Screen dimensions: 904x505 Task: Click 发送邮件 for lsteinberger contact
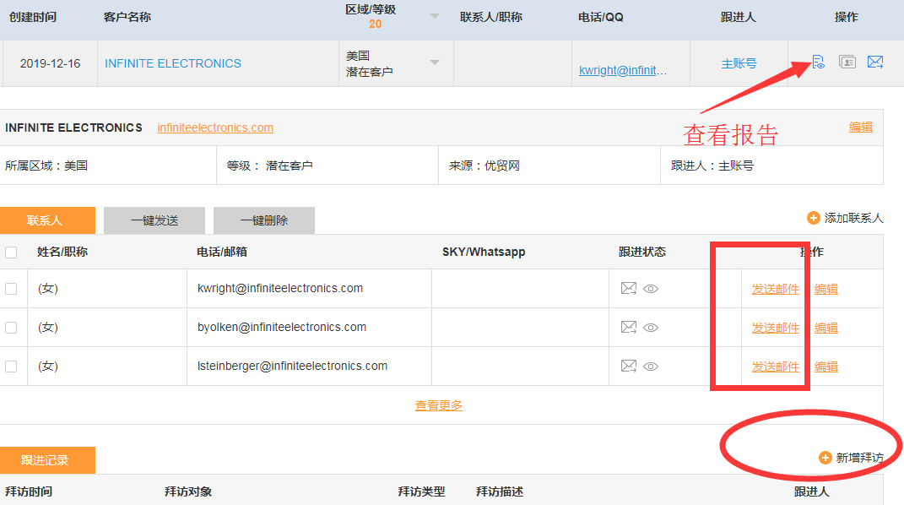(x=776, y=367)
